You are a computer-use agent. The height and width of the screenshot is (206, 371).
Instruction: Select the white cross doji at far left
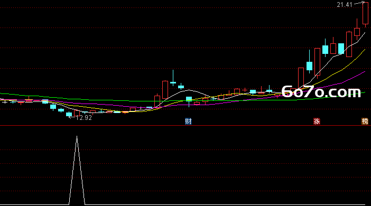5,102
